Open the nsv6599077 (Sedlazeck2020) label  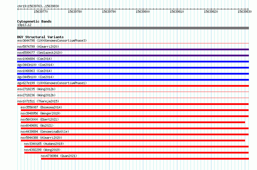(40, 53)
